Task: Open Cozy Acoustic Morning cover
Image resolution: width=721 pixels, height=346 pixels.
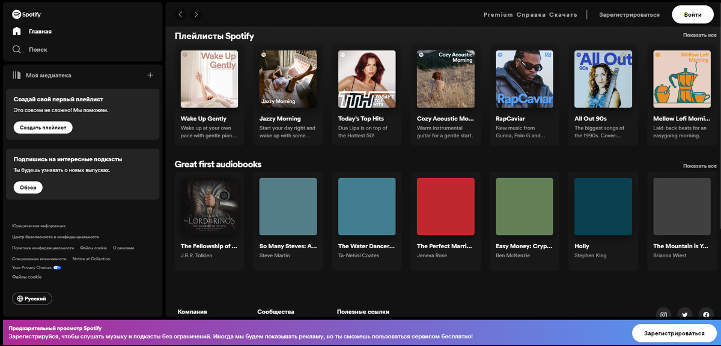Action: coord(445,79)
